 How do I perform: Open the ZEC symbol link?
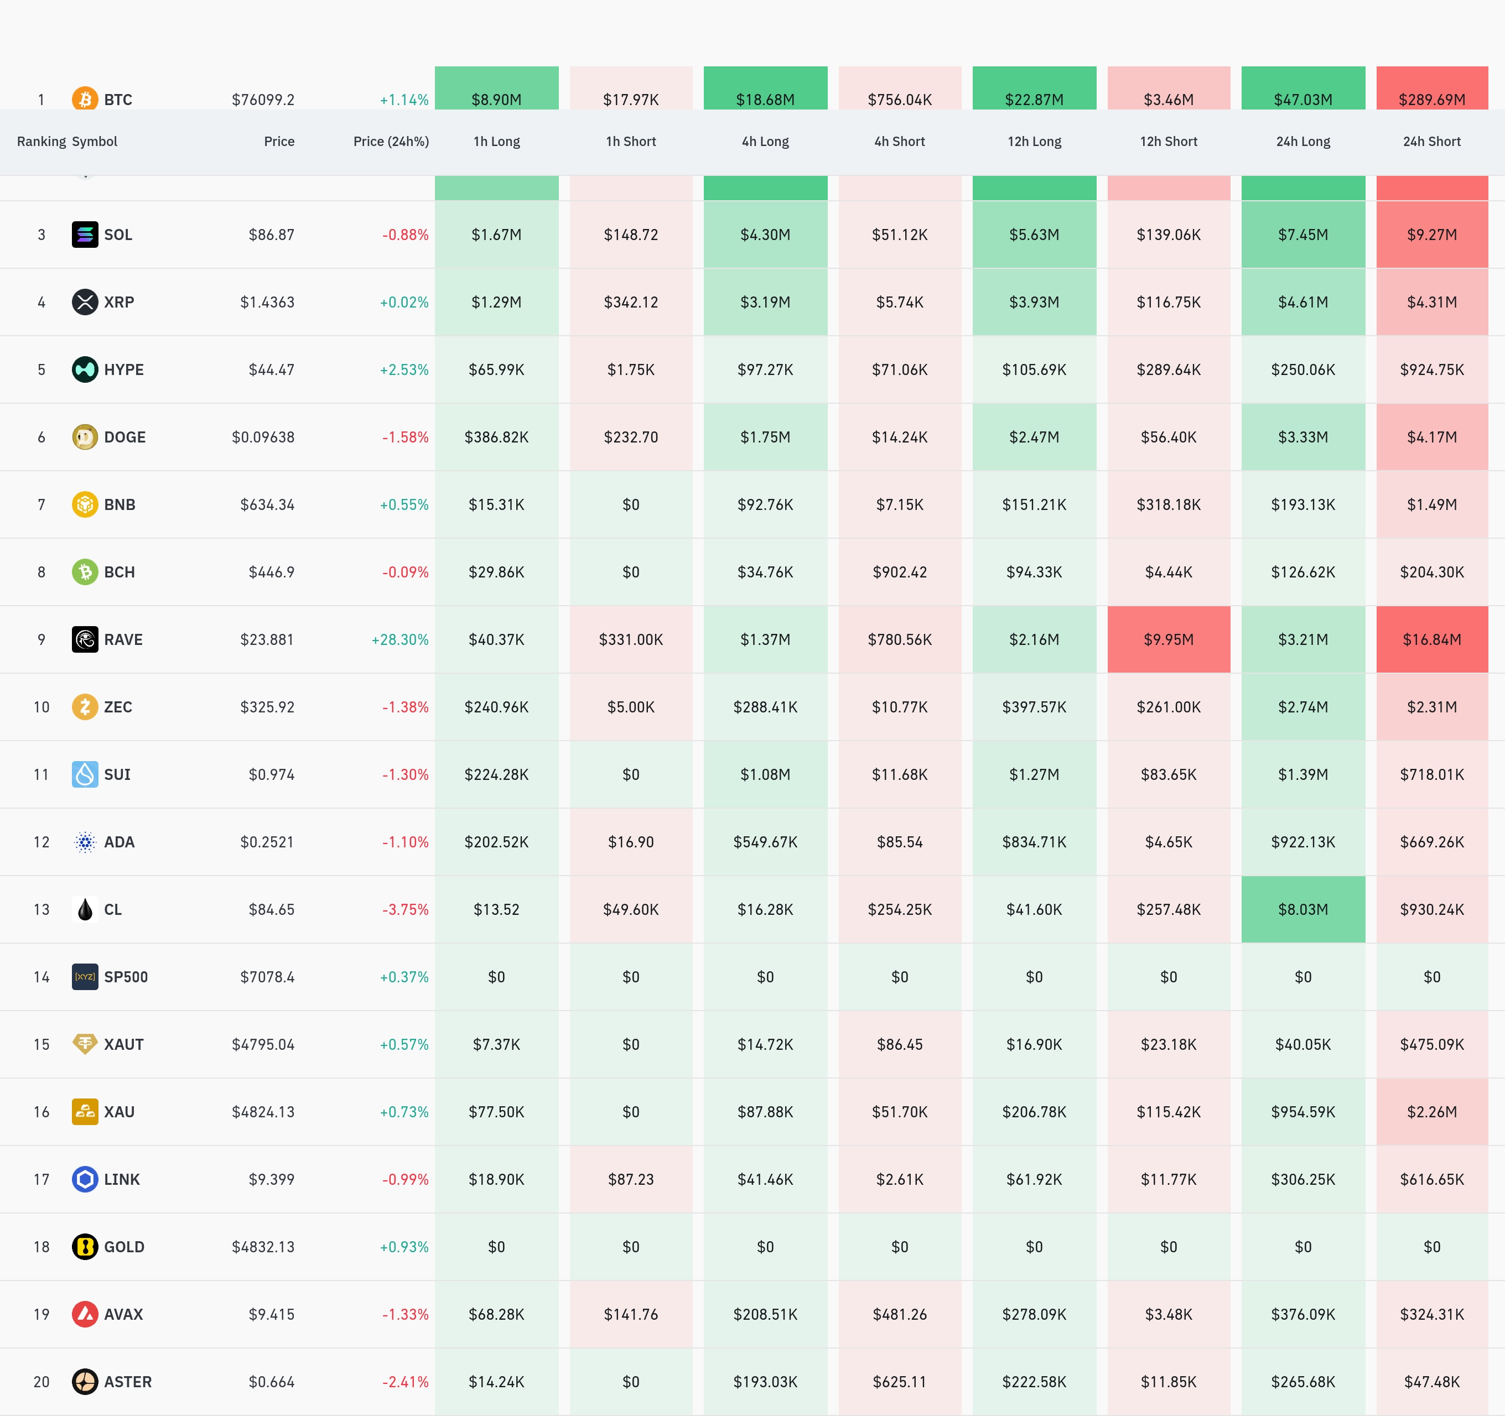[118, 707]
